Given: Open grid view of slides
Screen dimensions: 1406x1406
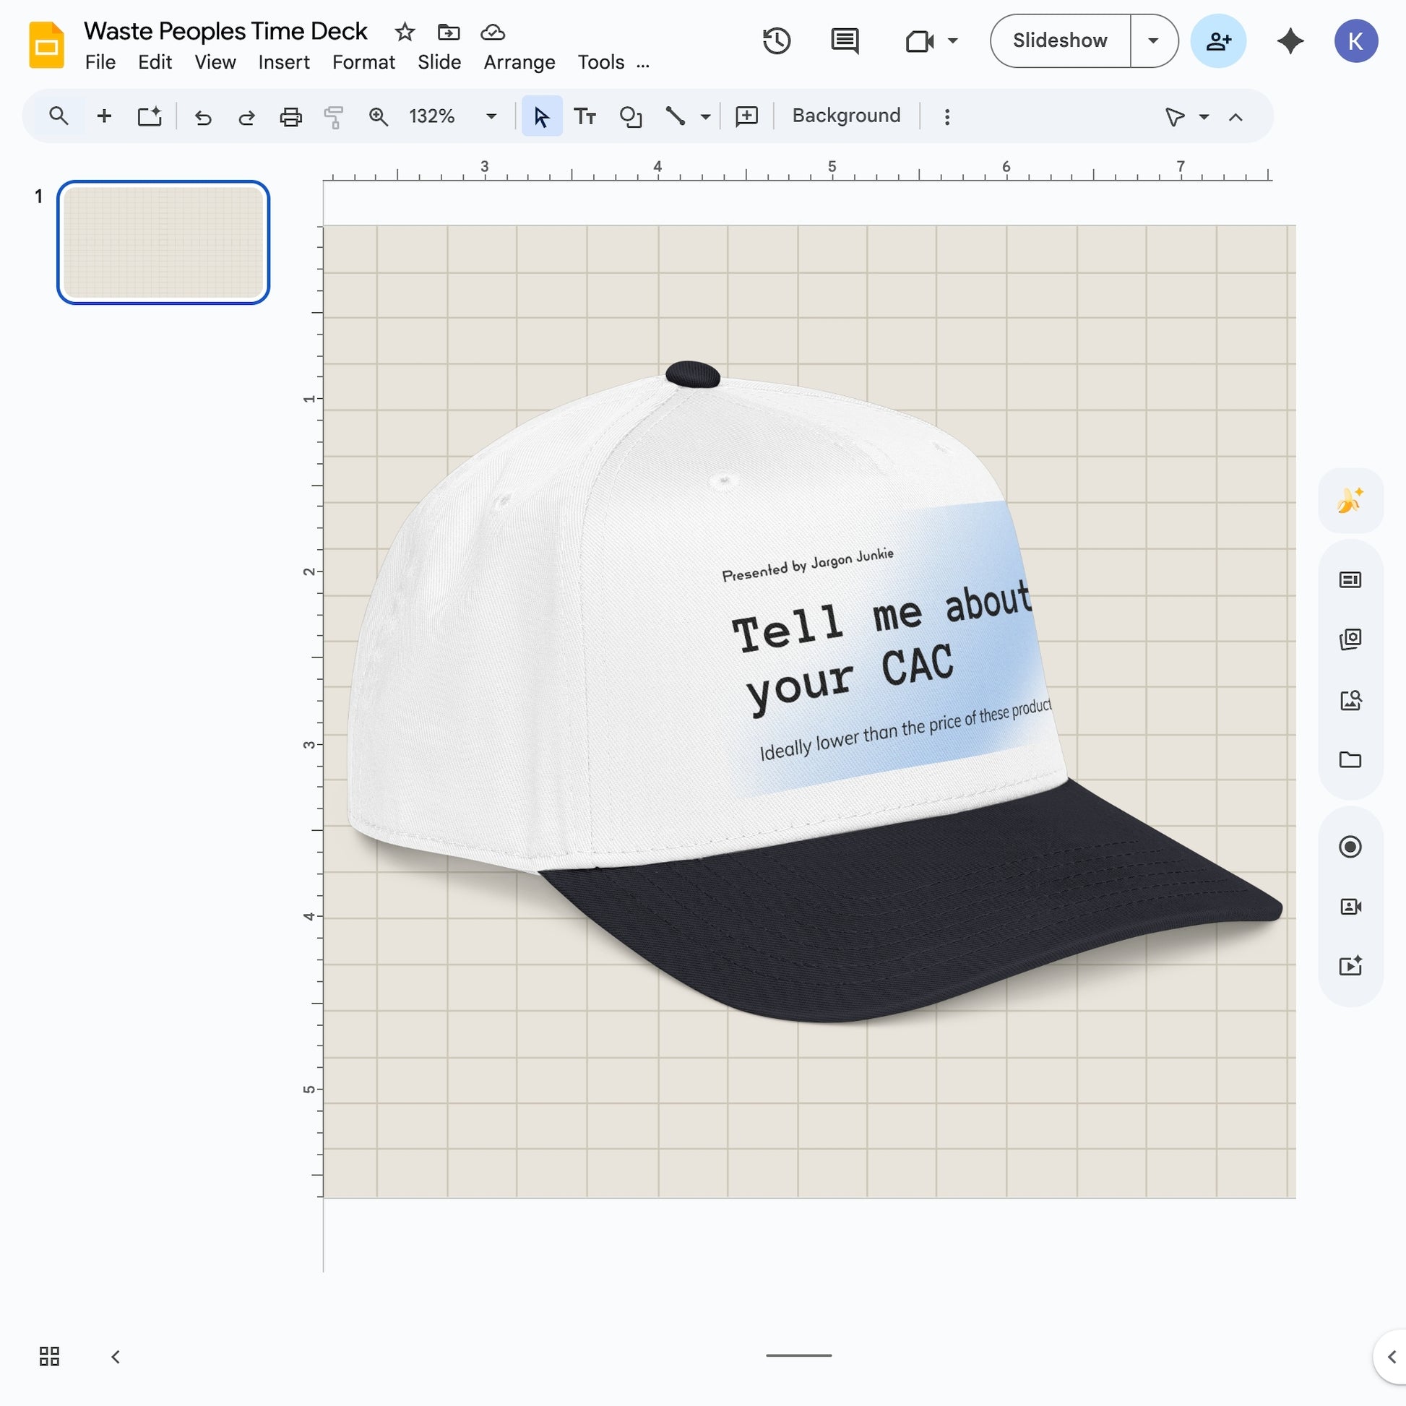Looking at the screenshot, I should 48,1355.
